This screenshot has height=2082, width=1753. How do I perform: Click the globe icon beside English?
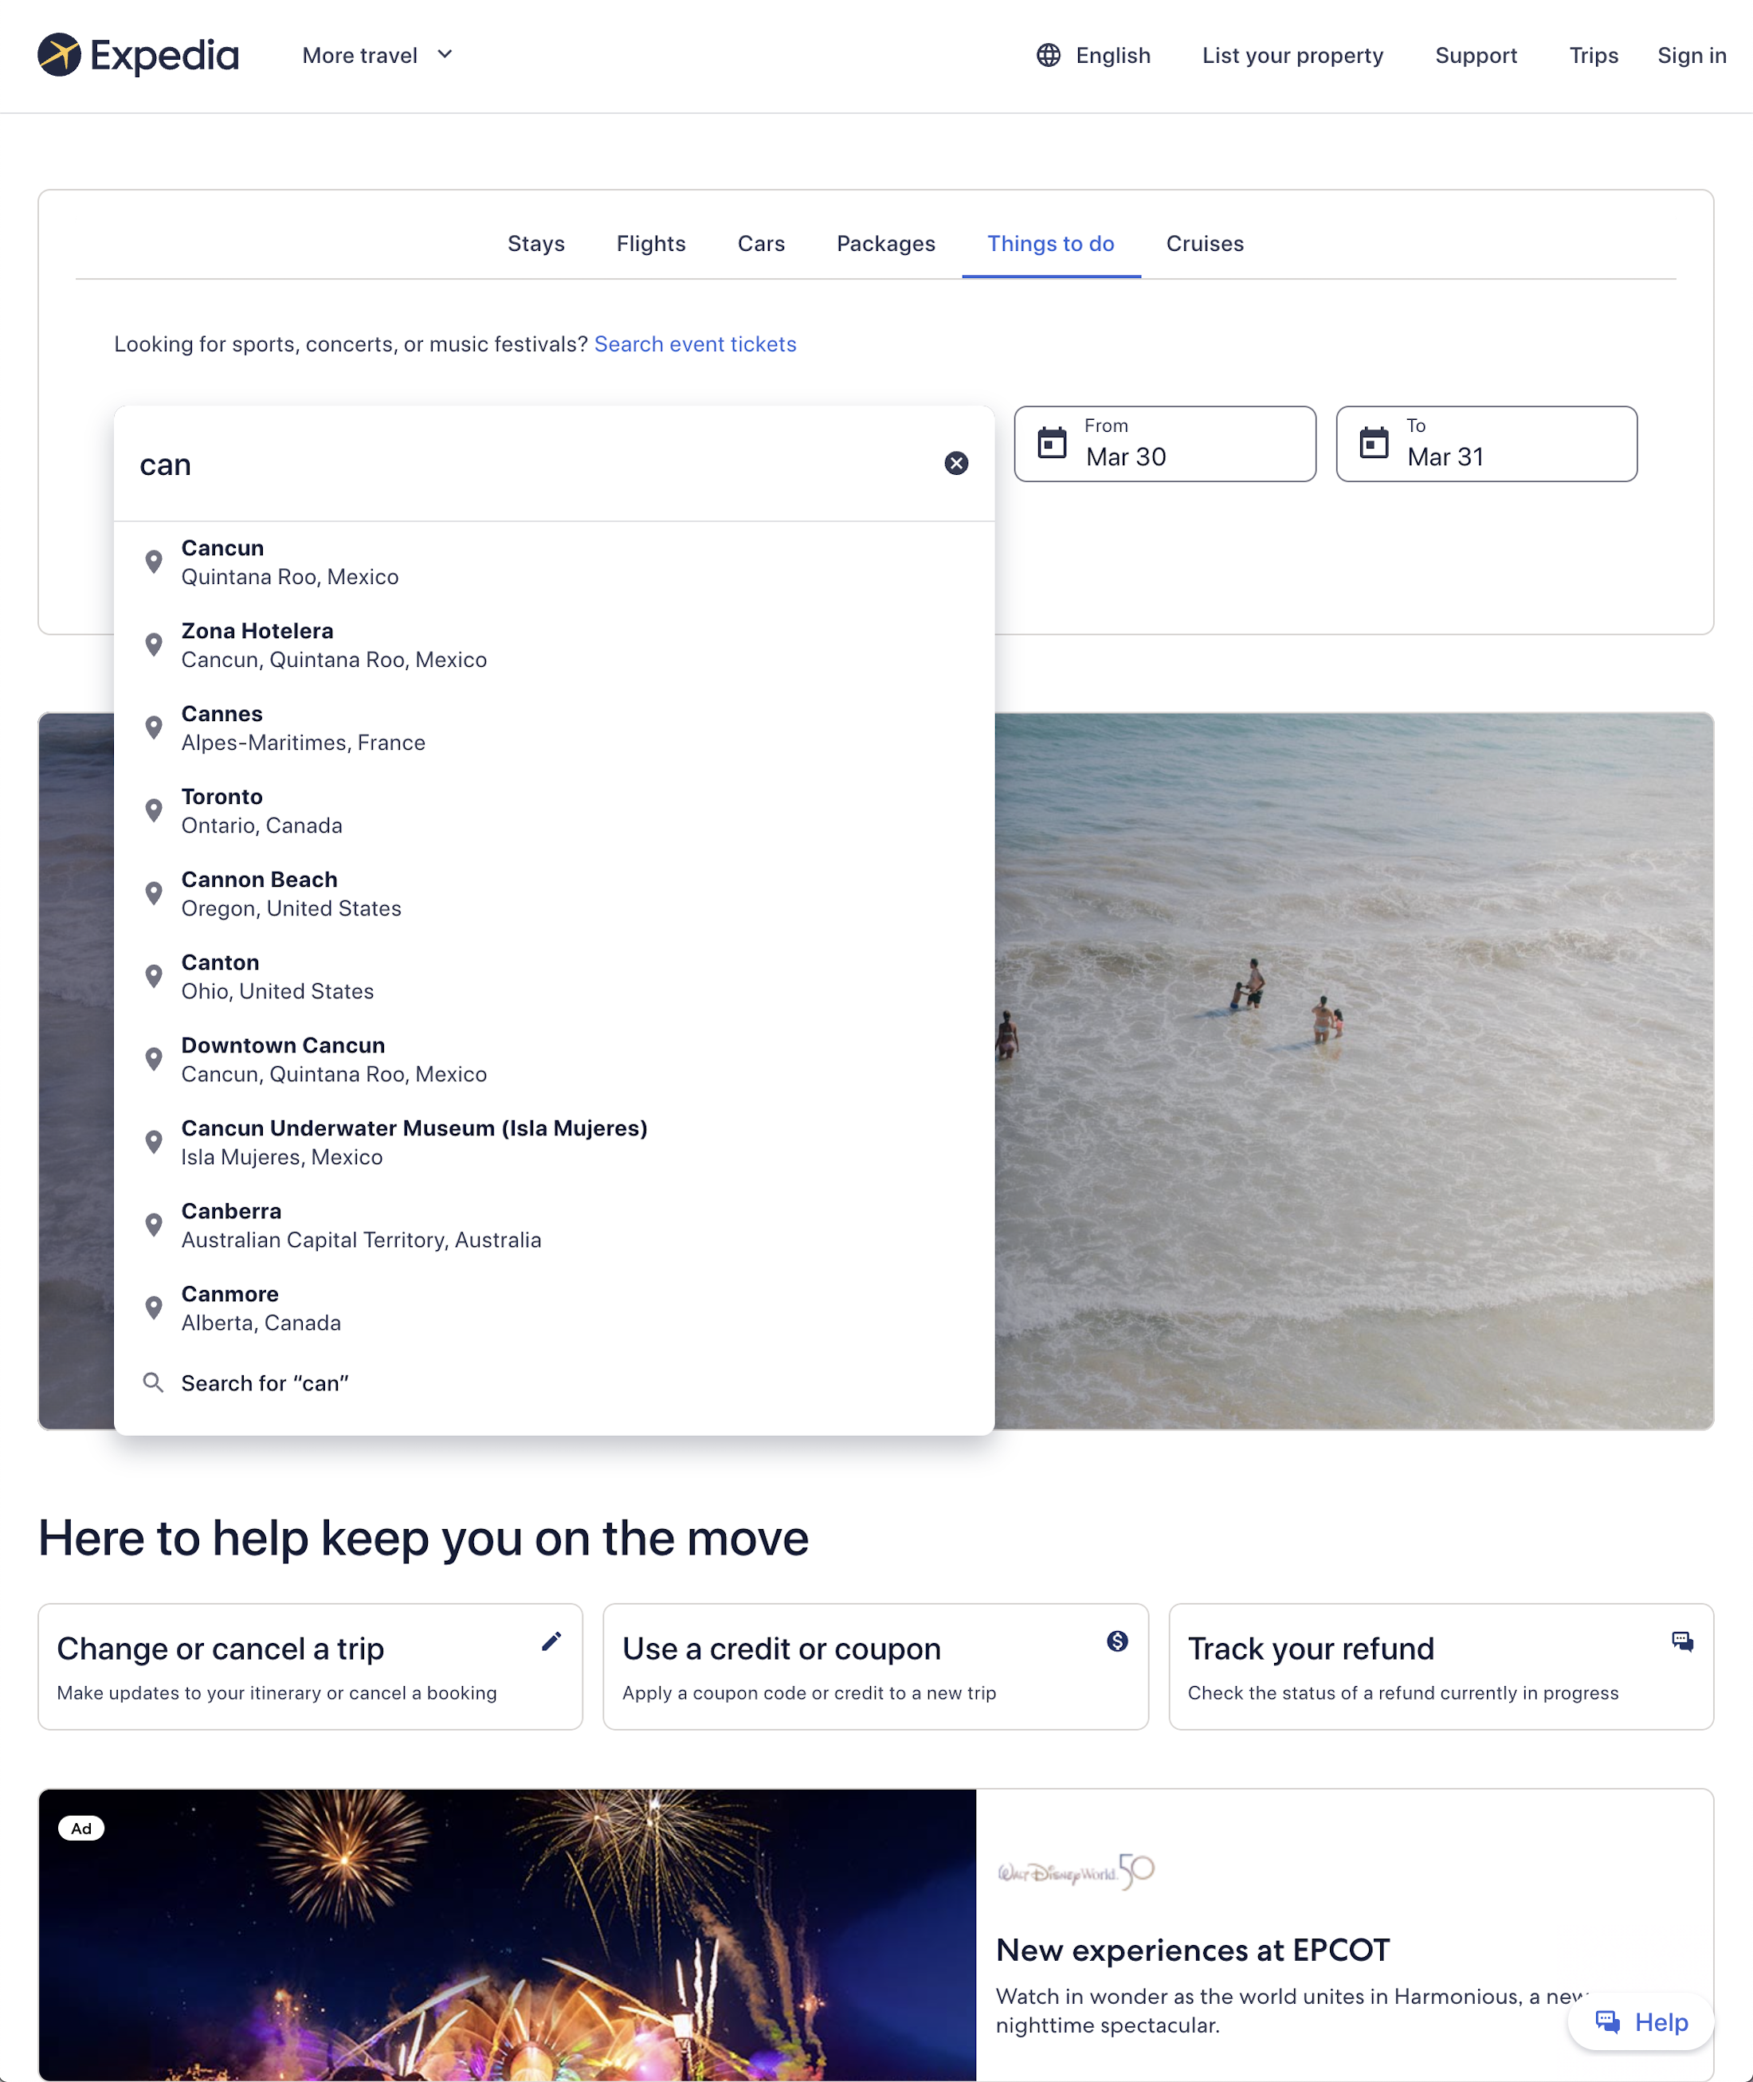(1050, 57)
